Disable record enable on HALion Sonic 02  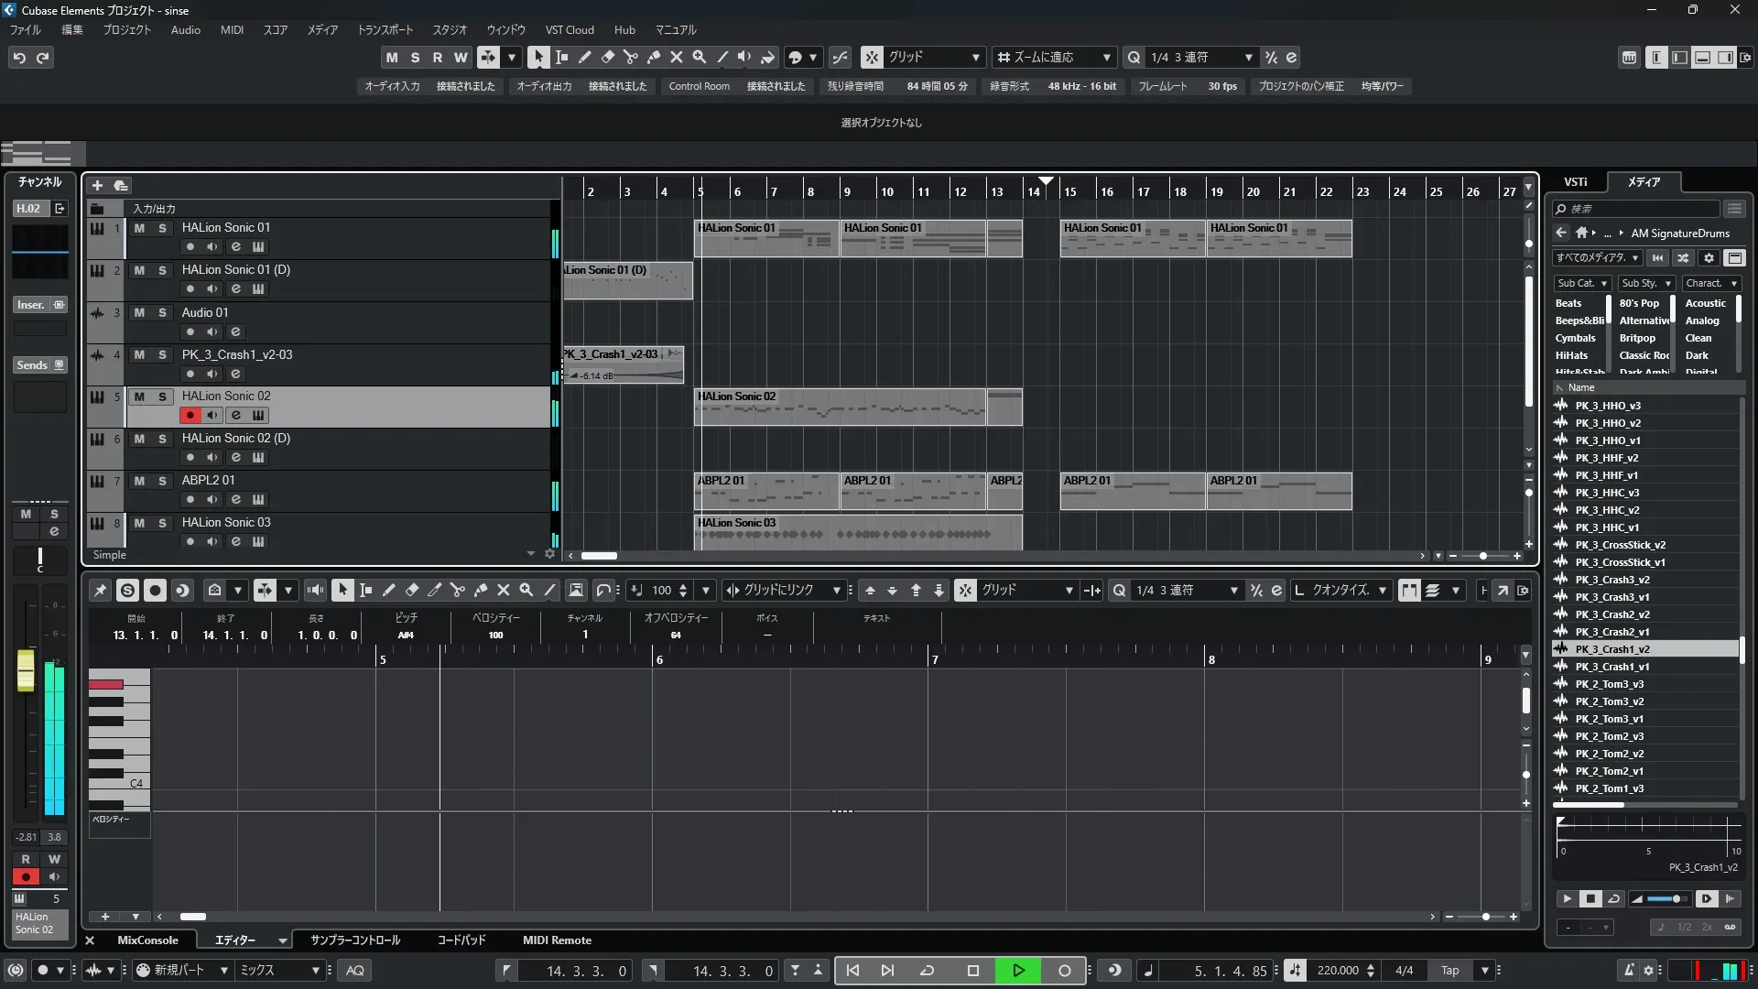tap(190, 416)
